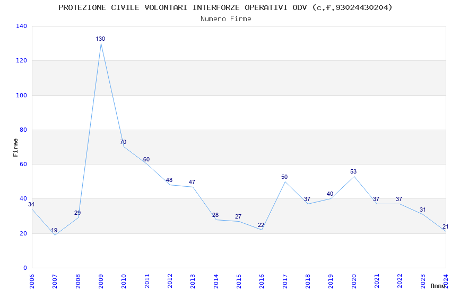Select the 34 data label
Screen dimensions: 451x291
31,204
